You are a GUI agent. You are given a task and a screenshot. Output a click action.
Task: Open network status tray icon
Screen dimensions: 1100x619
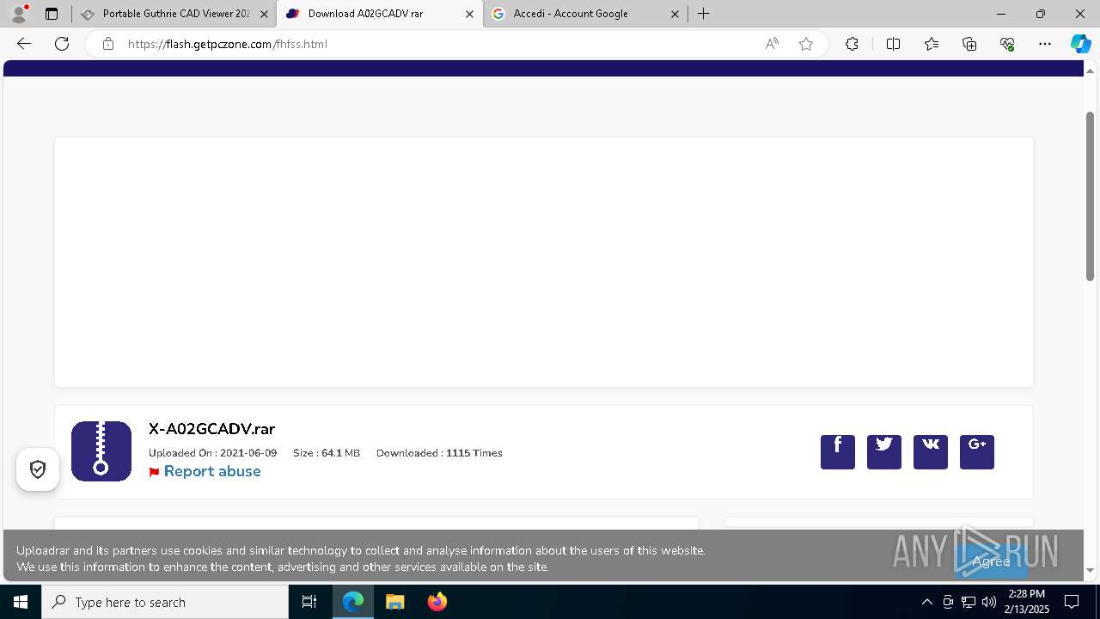pyautogui.click(x=969, y=602)
